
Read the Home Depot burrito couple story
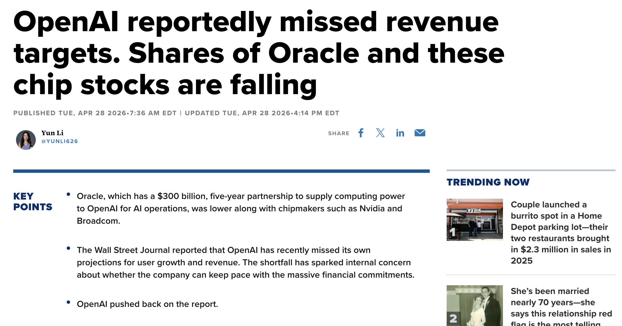[x=561, y=232]
